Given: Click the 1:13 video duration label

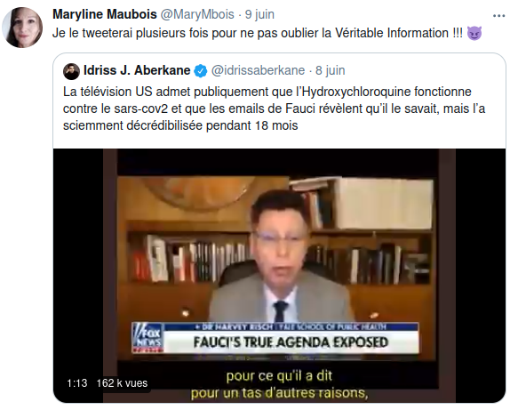Looking at the screenshot, I should pyautogui.click(x=77, y=383).
